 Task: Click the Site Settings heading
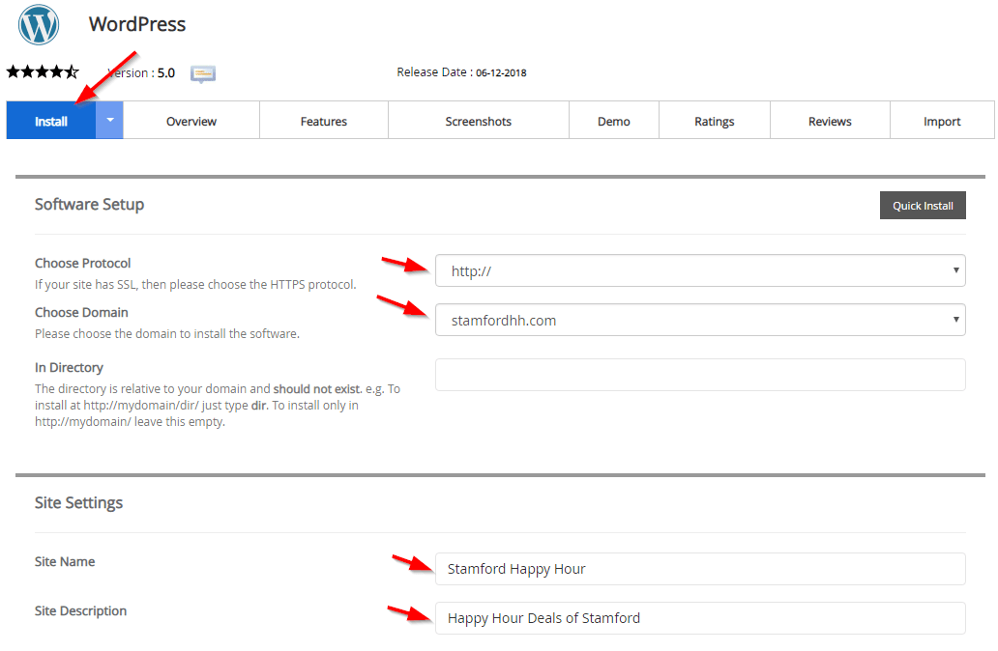click(x=78, y=502)
